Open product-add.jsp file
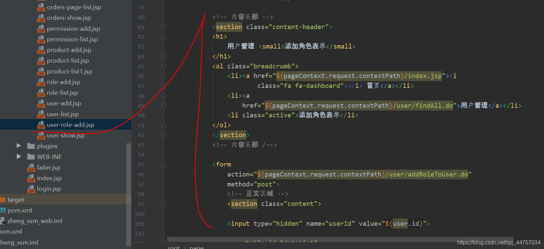The image size is (544, 249). coord(69,50)
